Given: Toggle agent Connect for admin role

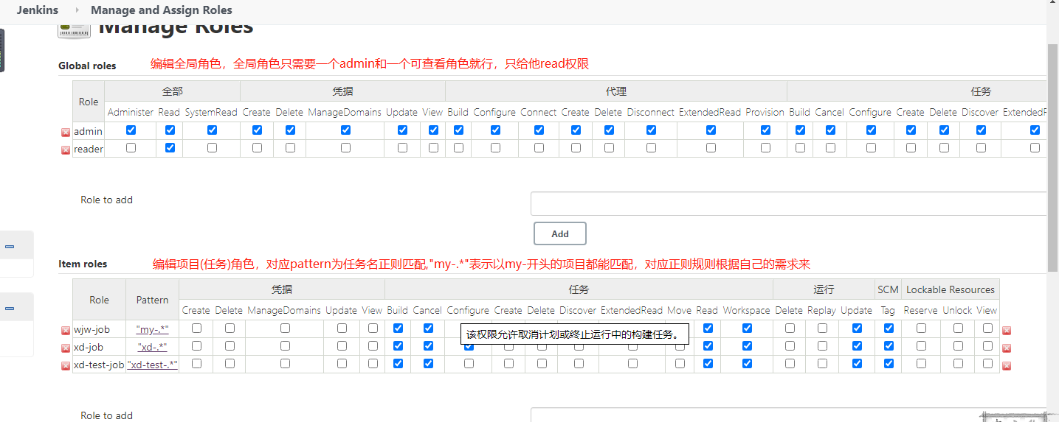Looking at the screenshot, I should (539, 130).
